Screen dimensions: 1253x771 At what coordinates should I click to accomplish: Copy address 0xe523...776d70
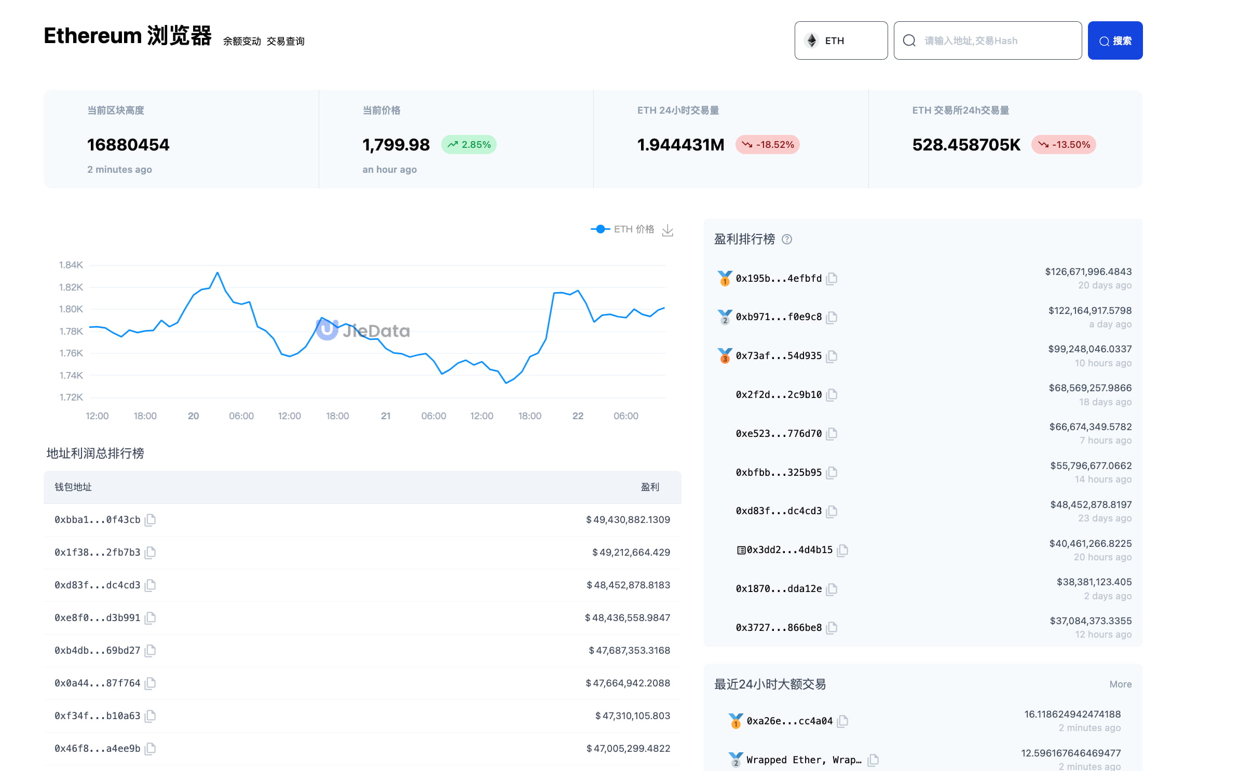[832, 434]
